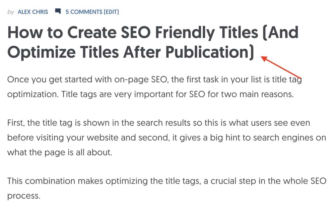
Task: Click the paragraph starting "Once you get started"
Action: (x=151, y=87)
